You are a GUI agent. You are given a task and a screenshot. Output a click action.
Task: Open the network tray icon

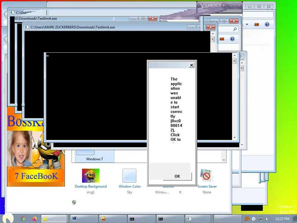(261, 219)
